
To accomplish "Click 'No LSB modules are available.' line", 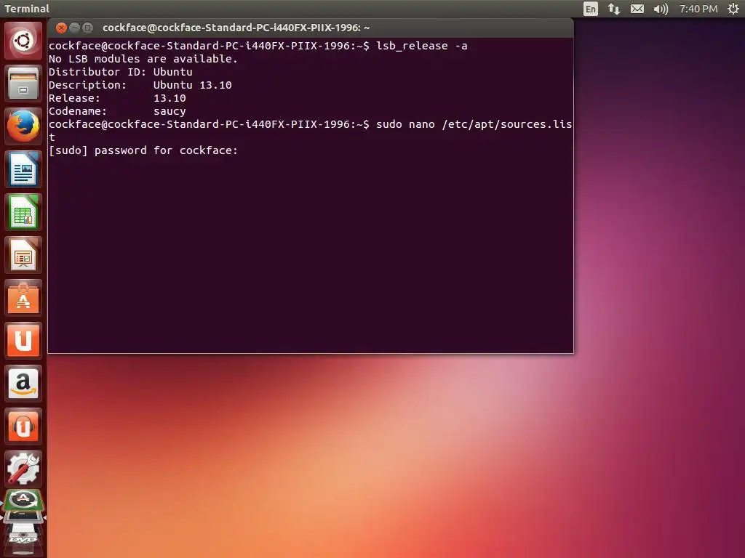I will point(143,59).
